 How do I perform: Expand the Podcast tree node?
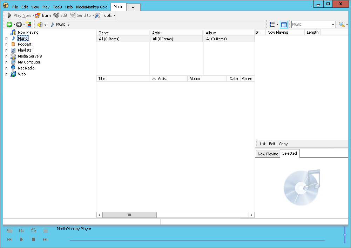7,44
